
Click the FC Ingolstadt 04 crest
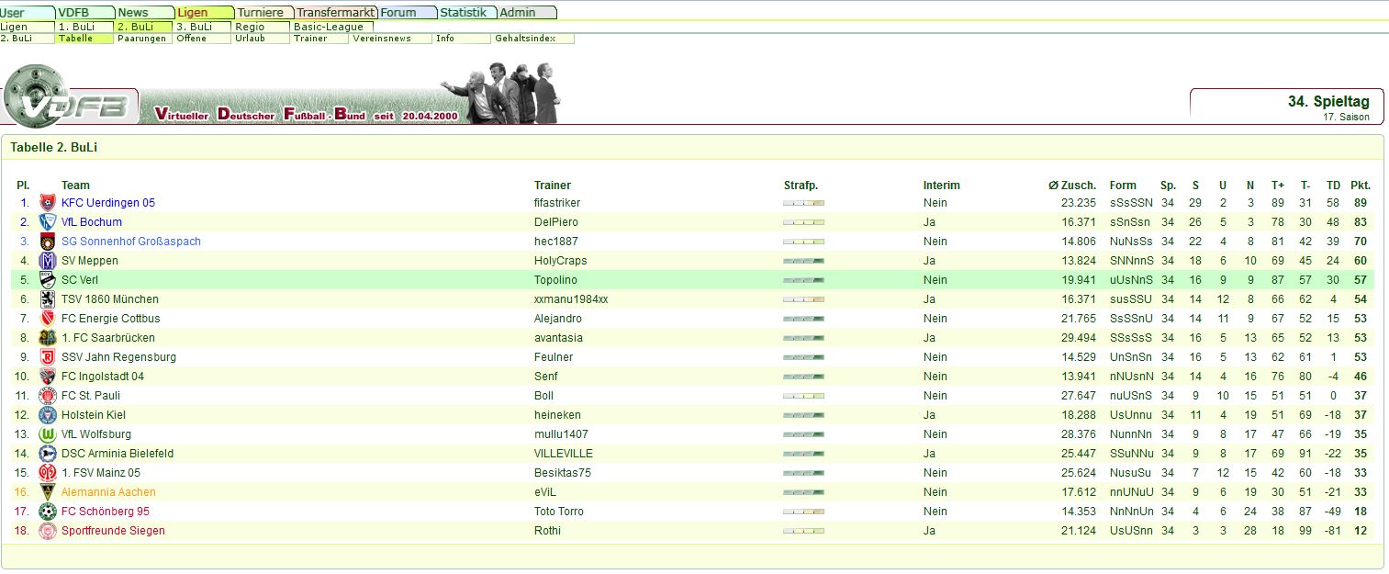click(48, 377)
